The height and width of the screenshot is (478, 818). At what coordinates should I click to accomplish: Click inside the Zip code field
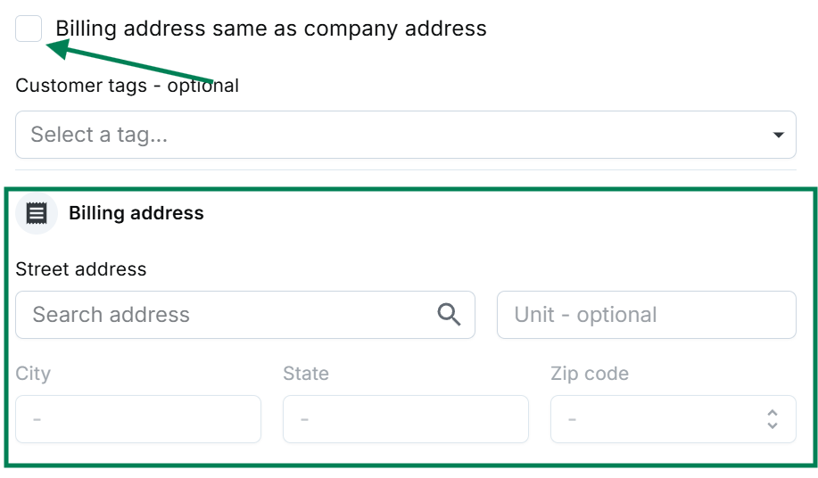(x=656, y=419)
